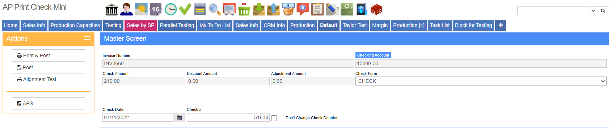Open the Block for Testing tab
Screen dimensions: 611x130
click(473, 25)
